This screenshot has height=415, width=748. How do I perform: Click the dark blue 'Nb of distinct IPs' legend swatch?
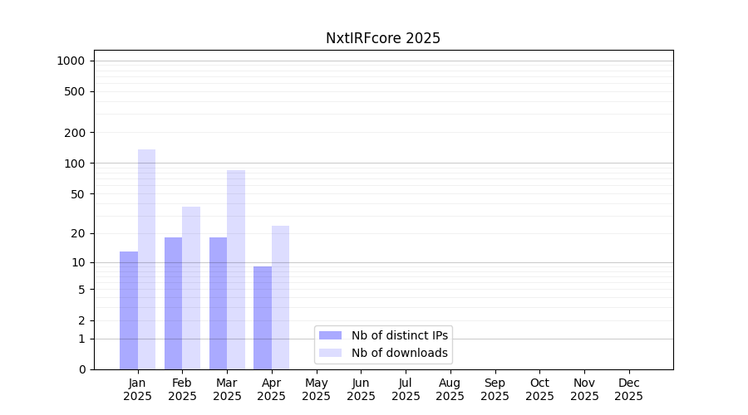tap(330, 335)
